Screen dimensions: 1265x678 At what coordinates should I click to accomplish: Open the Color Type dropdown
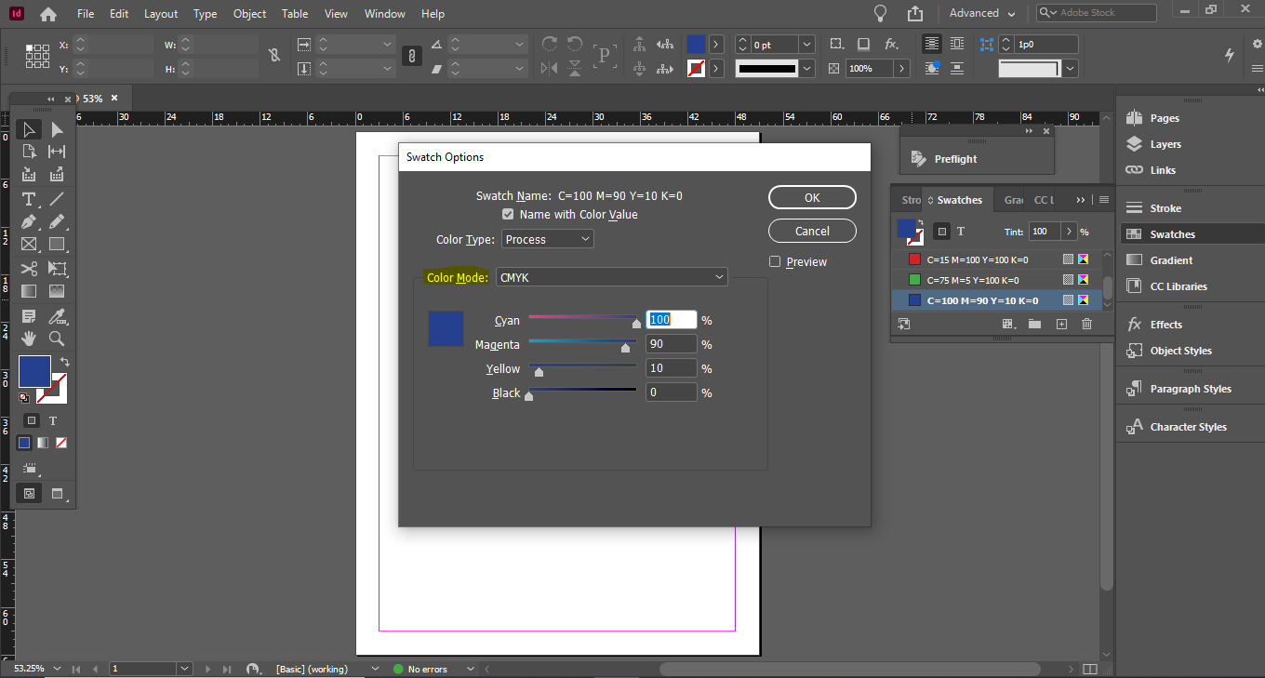[547, 239]
